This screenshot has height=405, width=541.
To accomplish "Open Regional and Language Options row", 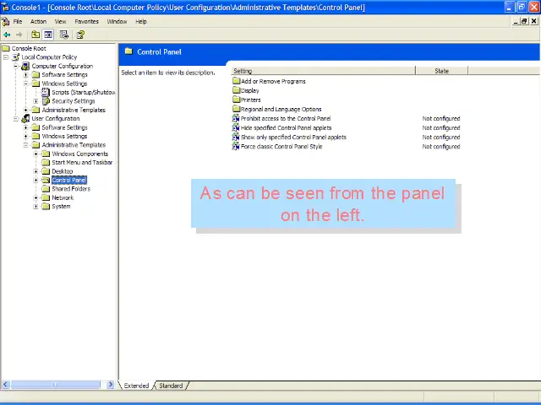I will pyautogui.click(x=281, y=109).
